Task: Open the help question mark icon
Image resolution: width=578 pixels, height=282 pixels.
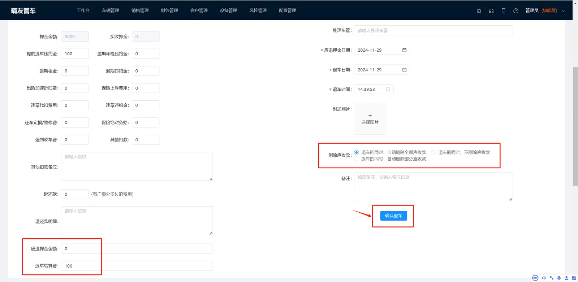Action: click(516, 11)
